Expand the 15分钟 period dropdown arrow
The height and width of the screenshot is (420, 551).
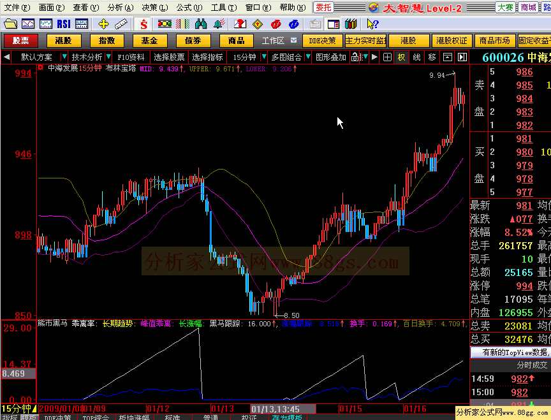click(x=264, y=57)
